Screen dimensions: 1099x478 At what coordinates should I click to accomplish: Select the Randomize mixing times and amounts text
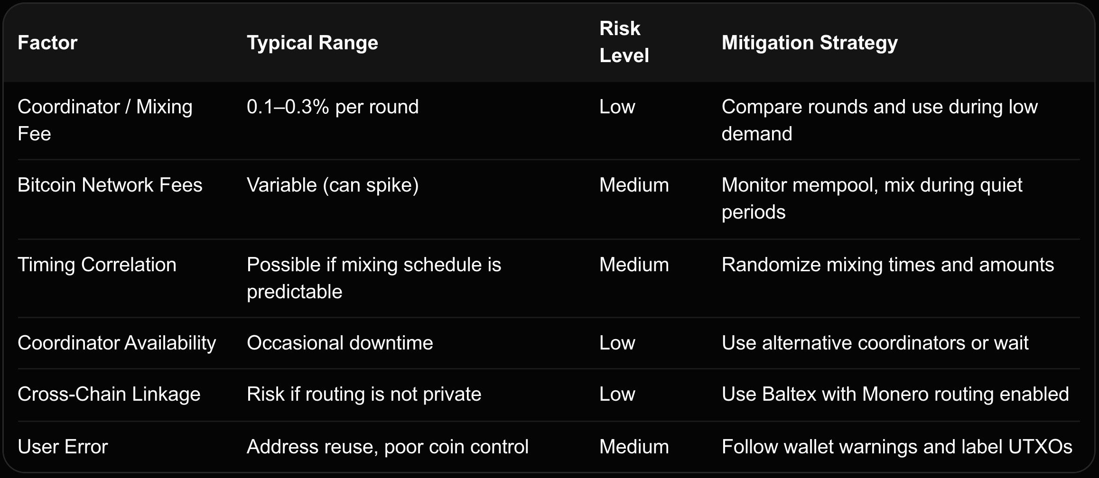coord(887,265)
